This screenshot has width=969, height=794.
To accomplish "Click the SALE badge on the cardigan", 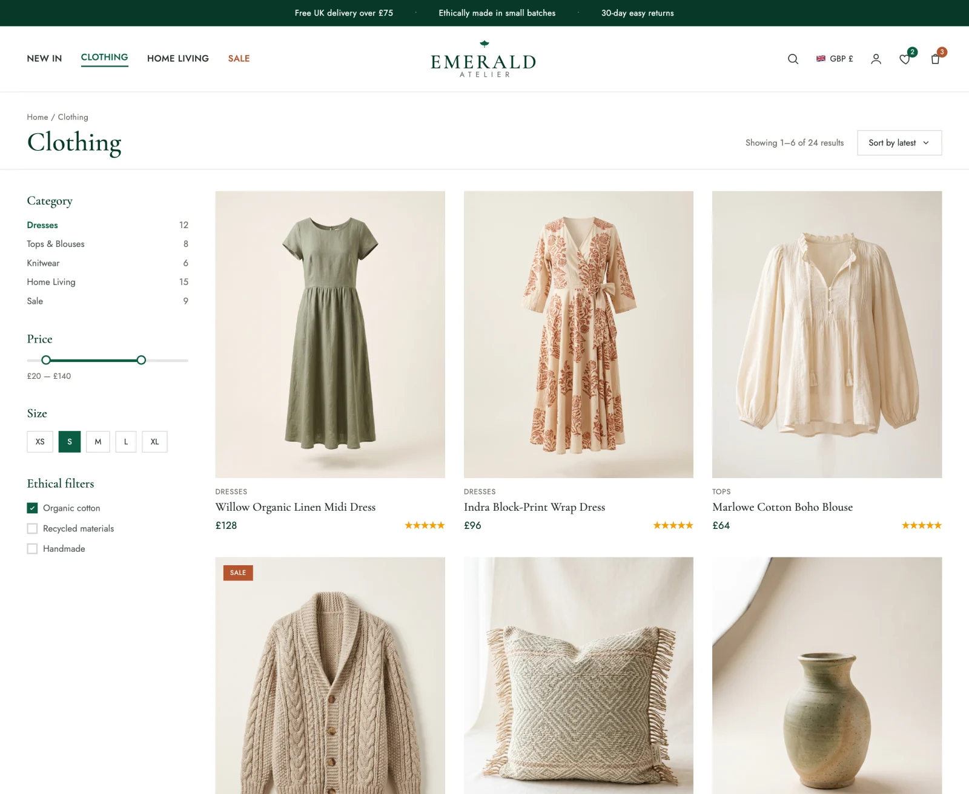I will 238,573.
